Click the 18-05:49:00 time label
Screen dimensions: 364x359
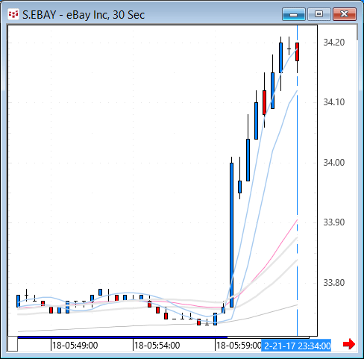click(75, 346)
